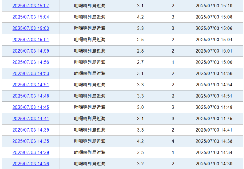Click the 2025/07/03 14:48 earthquake link
Image resolution: width=244 pixels, height=169 pixels.
(x=30, y=96)
